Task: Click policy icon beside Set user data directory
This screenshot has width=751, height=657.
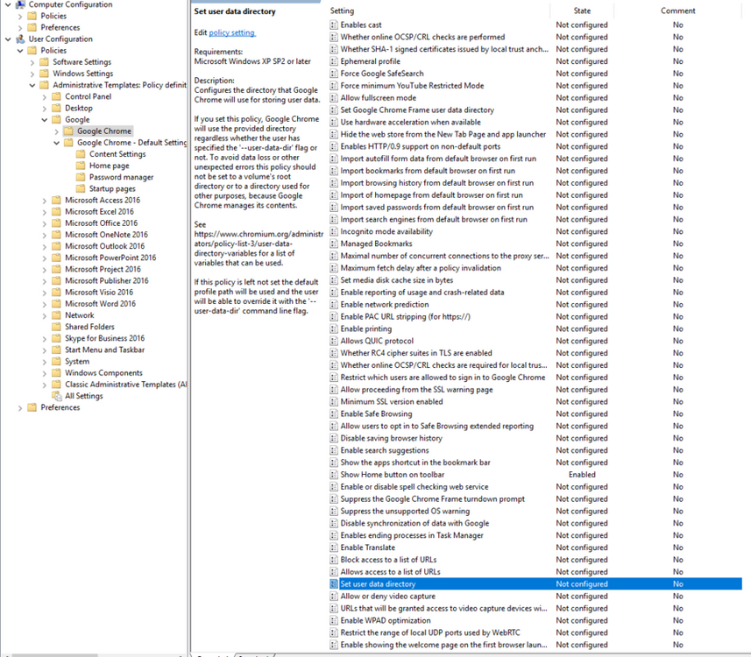Action: pyautogui.click(x=334, y=583)
